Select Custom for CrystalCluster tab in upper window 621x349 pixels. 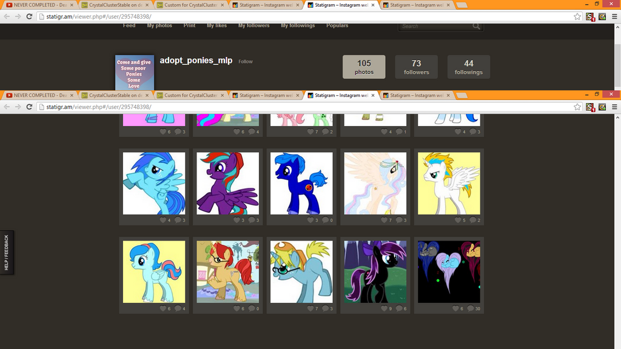(x=190, y=5)
